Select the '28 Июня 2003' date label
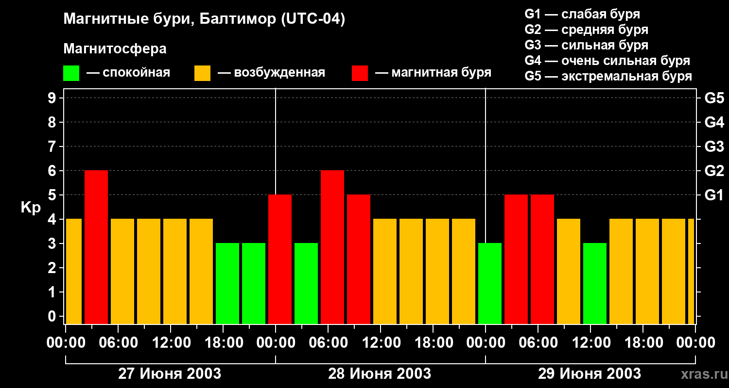Viewport: 729px width, 388px height. 380,374
